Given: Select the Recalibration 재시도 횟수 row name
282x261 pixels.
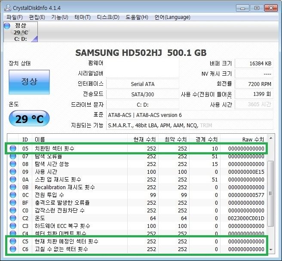Looking at the screenshot, I should click(65, 187).
